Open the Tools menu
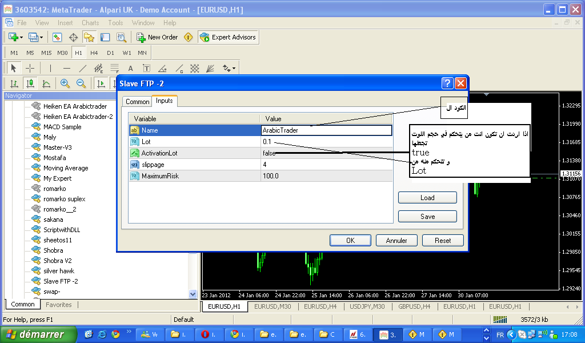 tap(115, 23)
